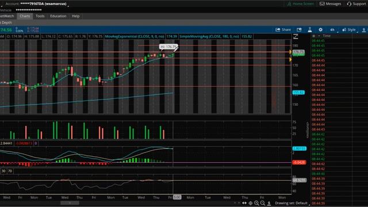Click the anchor-to-latest bar icon
The height and width of the screenshot is (207, 368).
coord(269,203)
